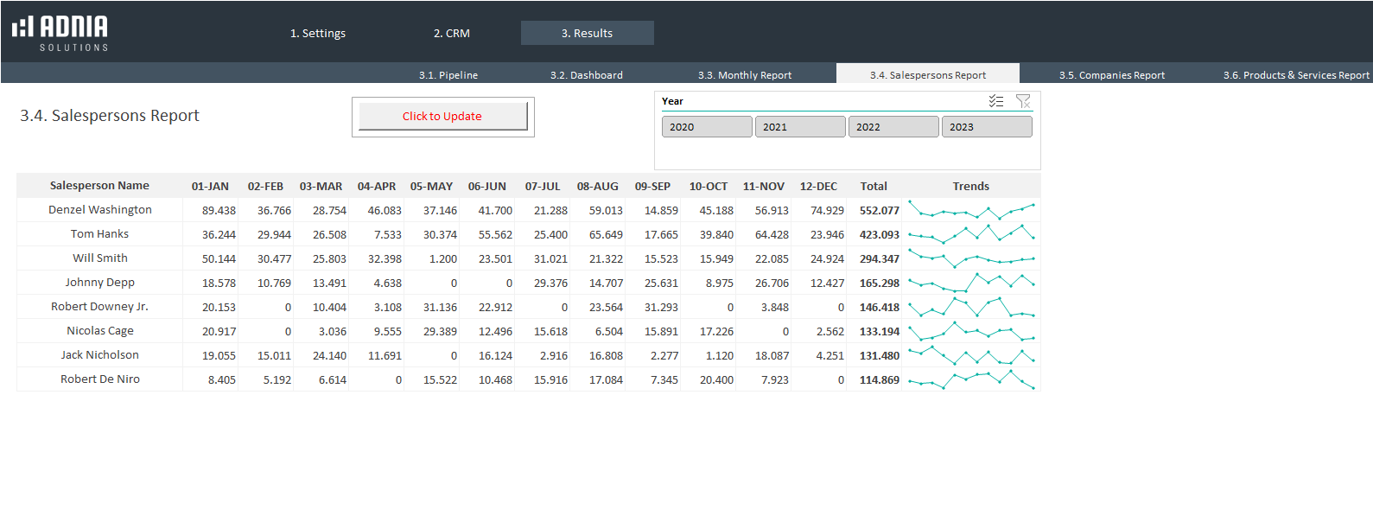Switch to the 3.1. Pipeline tab
Viewport: 1373px width, 516px height.
click(x=448, y=75)
